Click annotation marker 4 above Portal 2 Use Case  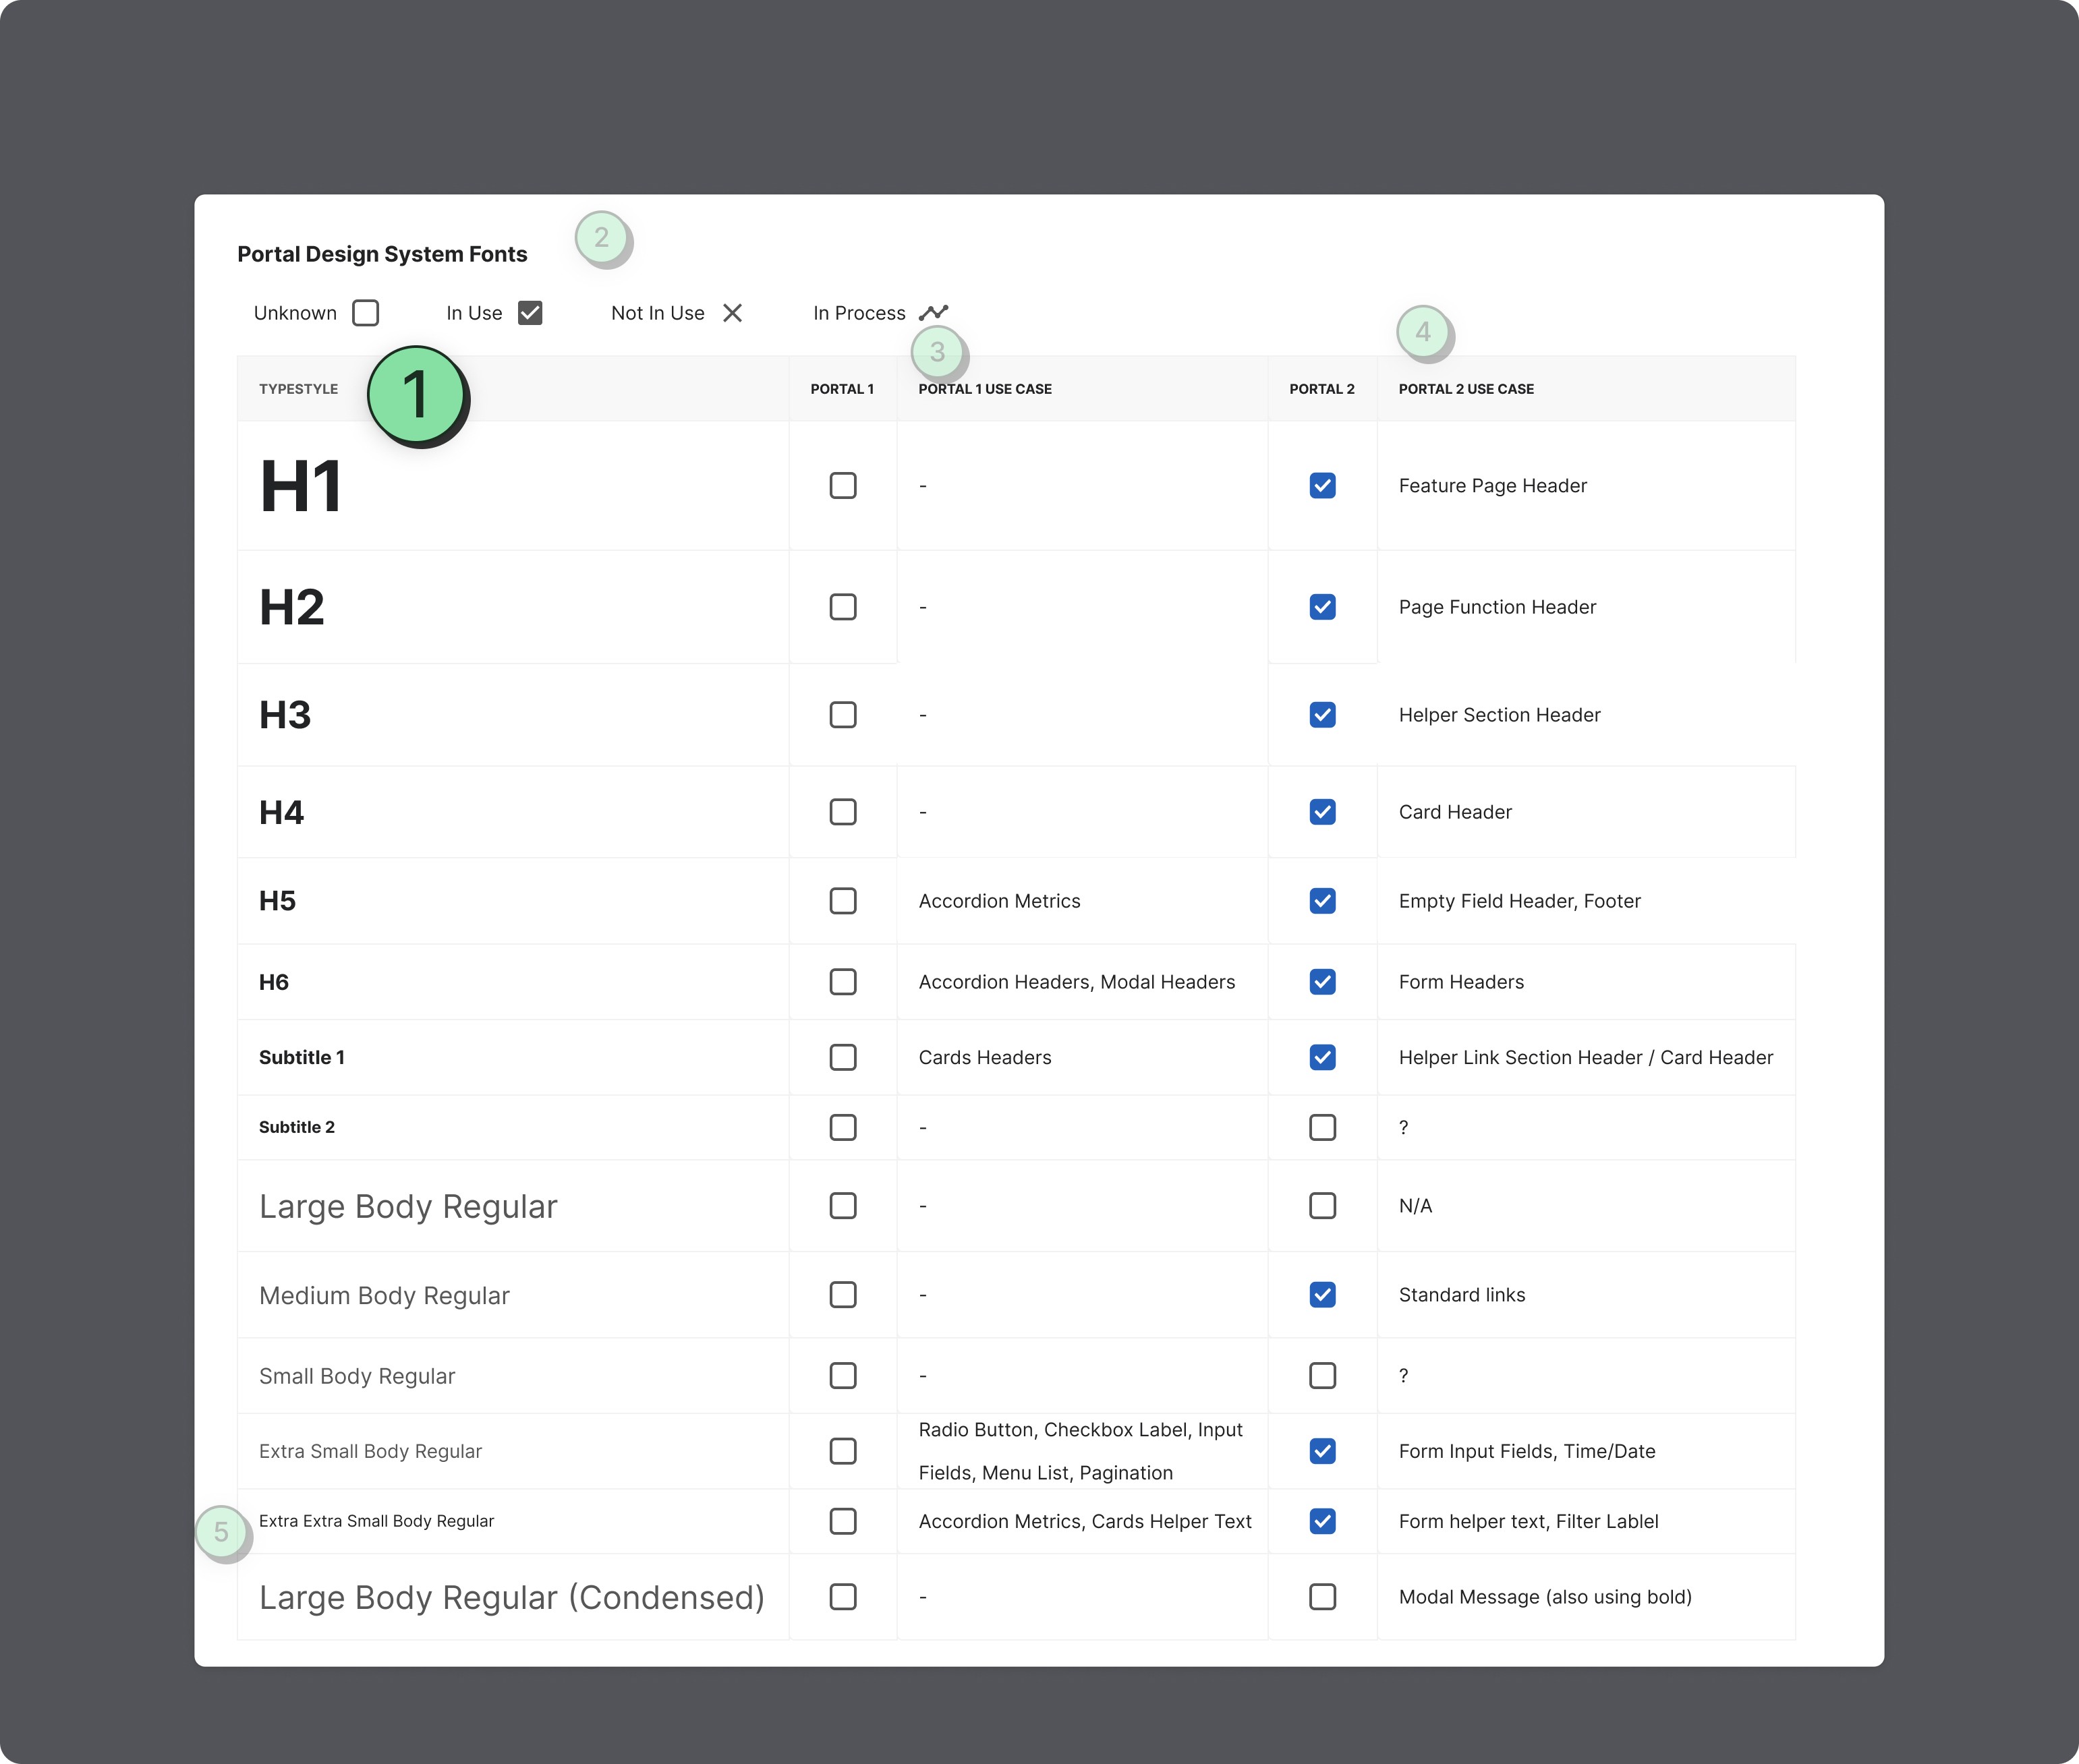click(1423, 331)
